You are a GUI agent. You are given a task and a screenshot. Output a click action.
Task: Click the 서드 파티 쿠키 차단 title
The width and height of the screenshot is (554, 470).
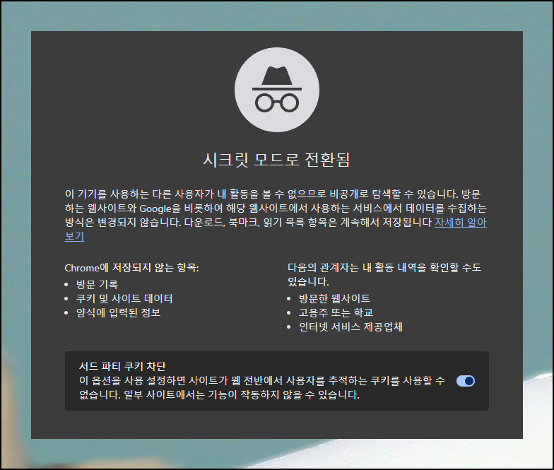click(122, 366)
